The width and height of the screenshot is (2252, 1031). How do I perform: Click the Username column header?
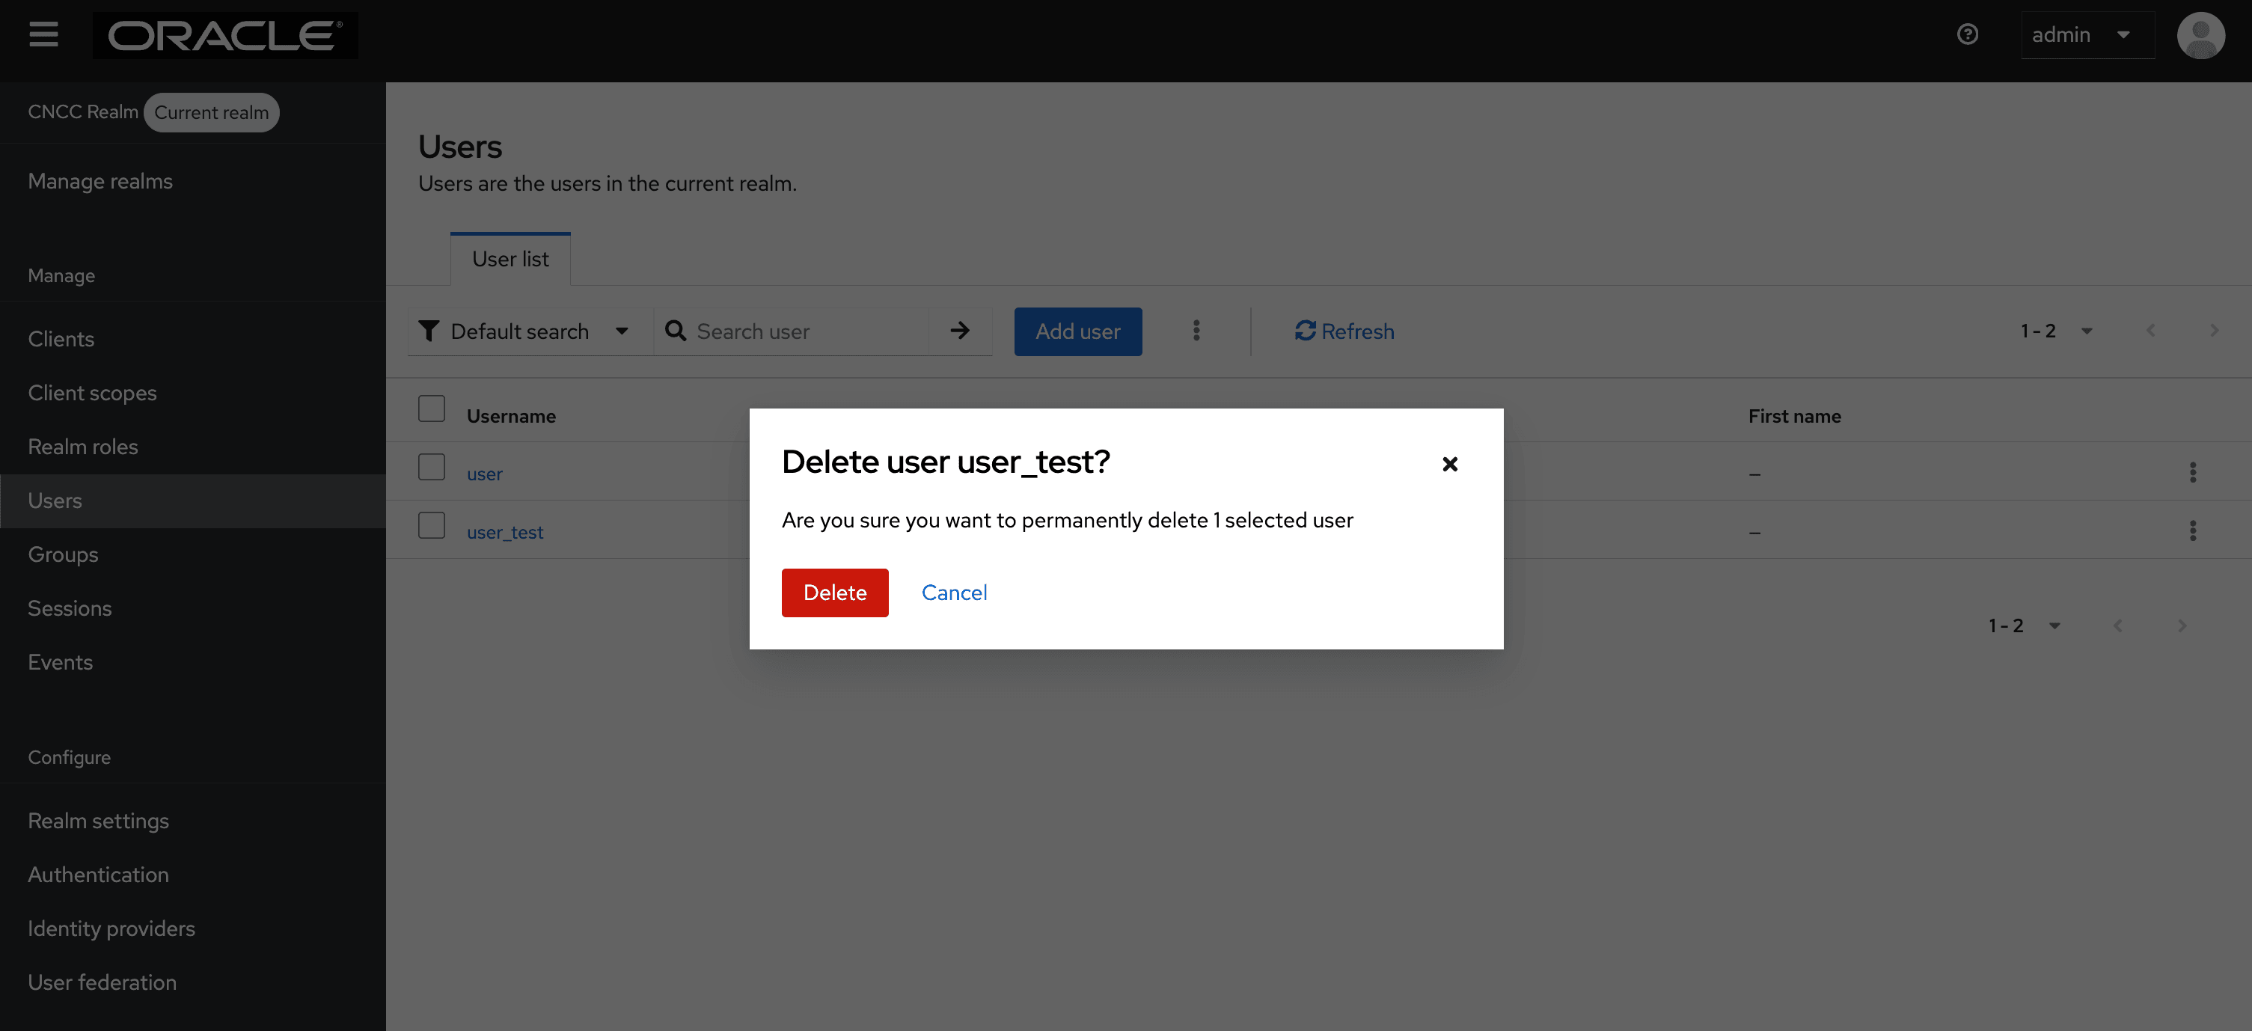[512, 416]
